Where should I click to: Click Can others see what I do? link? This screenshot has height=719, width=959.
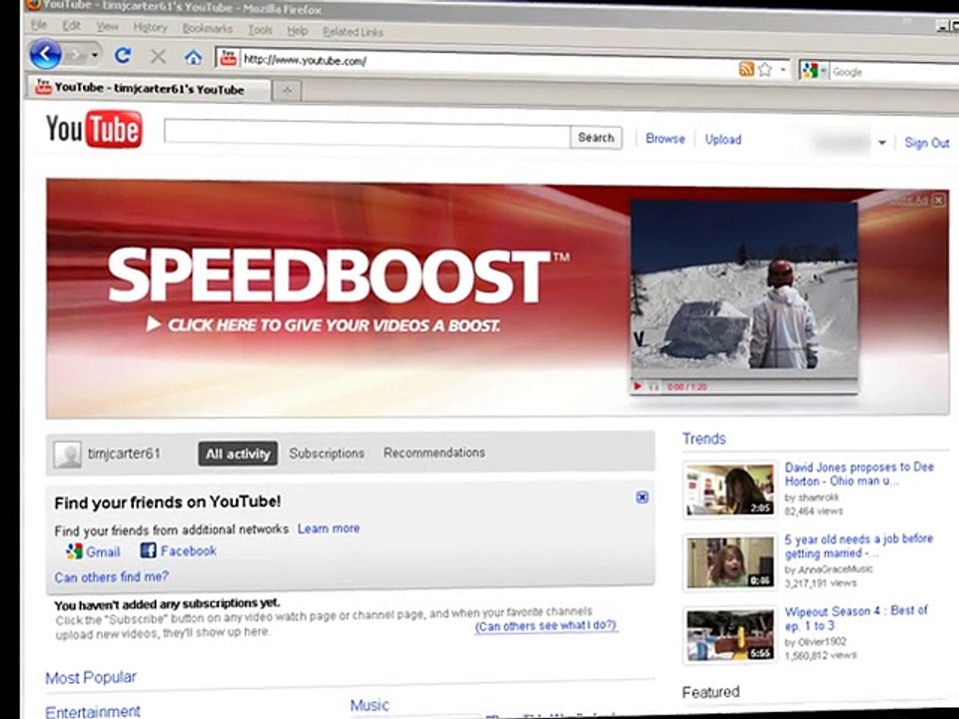point(546,626)
